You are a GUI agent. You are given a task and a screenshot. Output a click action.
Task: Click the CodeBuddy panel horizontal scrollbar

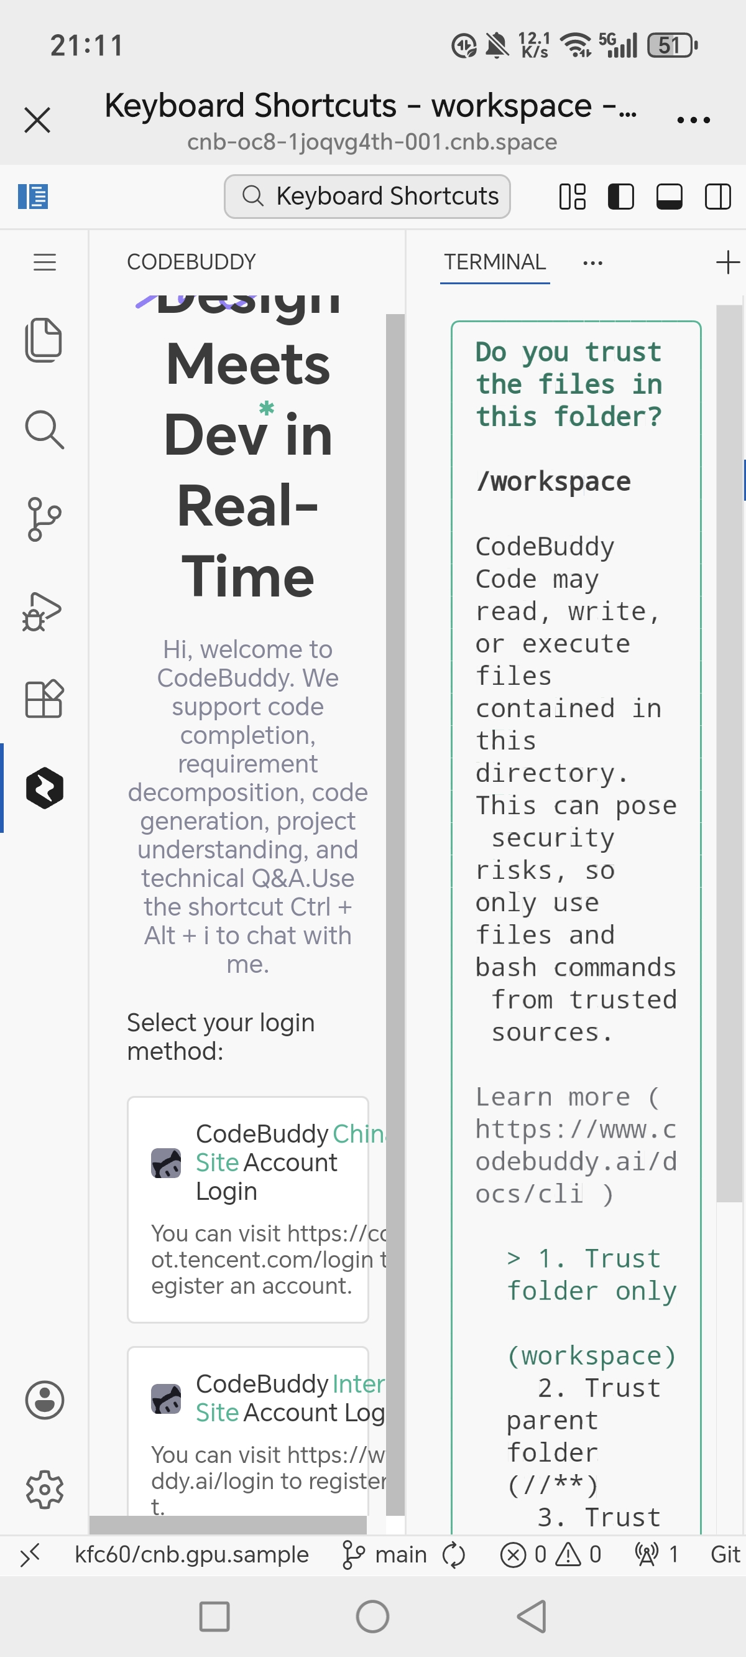[228, 1525]
